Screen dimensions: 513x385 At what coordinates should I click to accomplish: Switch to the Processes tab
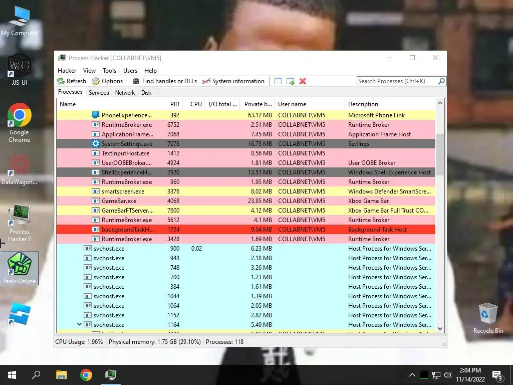pyautogui.click(x=70, y=92)
